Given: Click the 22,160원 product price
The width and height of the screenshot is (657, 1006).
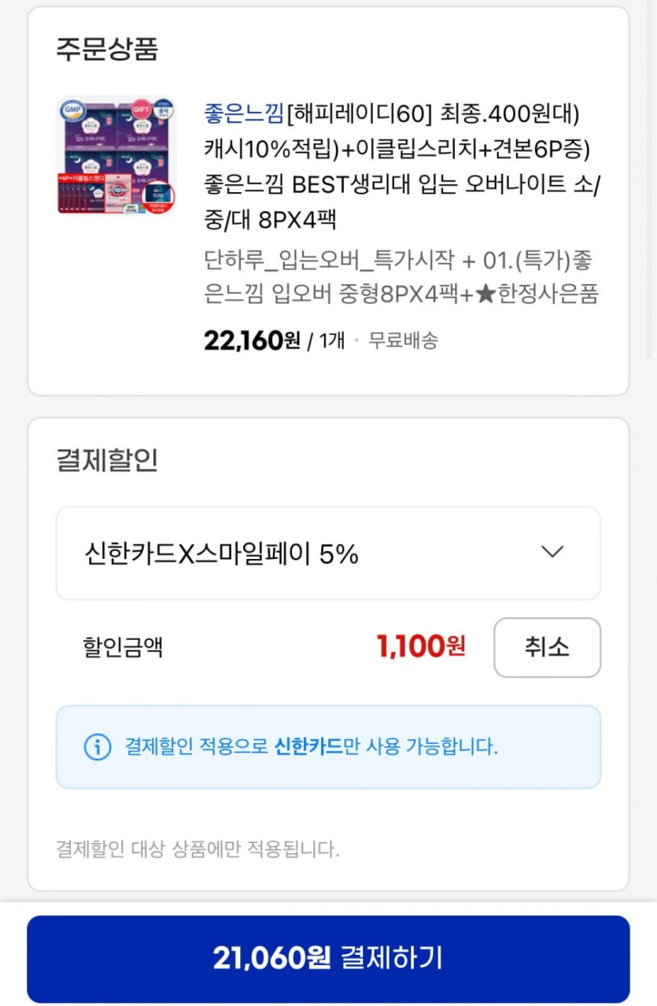Looking at the screenshot, I should (x=251, y=341).
